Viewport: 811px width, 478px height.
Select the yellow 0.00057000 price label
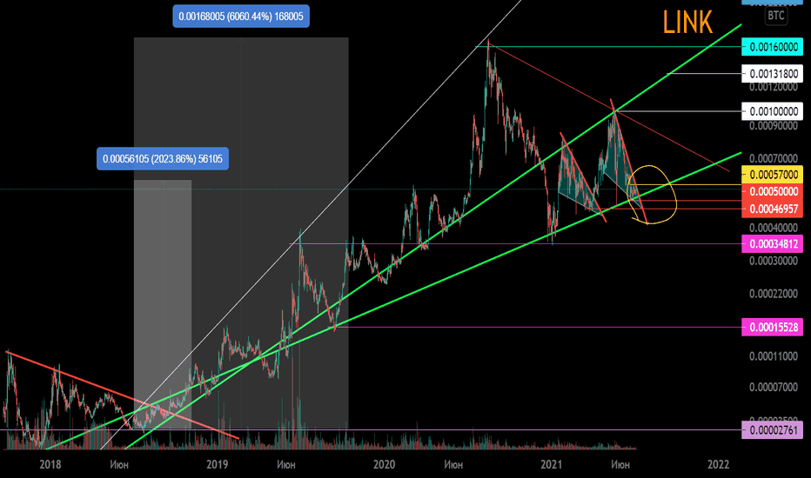click(772, 175)
